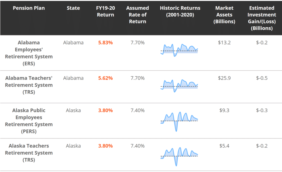282x172 pixels.
Task: Click the Historic Returns (2001-2020) header
Action: pos(180,11)
